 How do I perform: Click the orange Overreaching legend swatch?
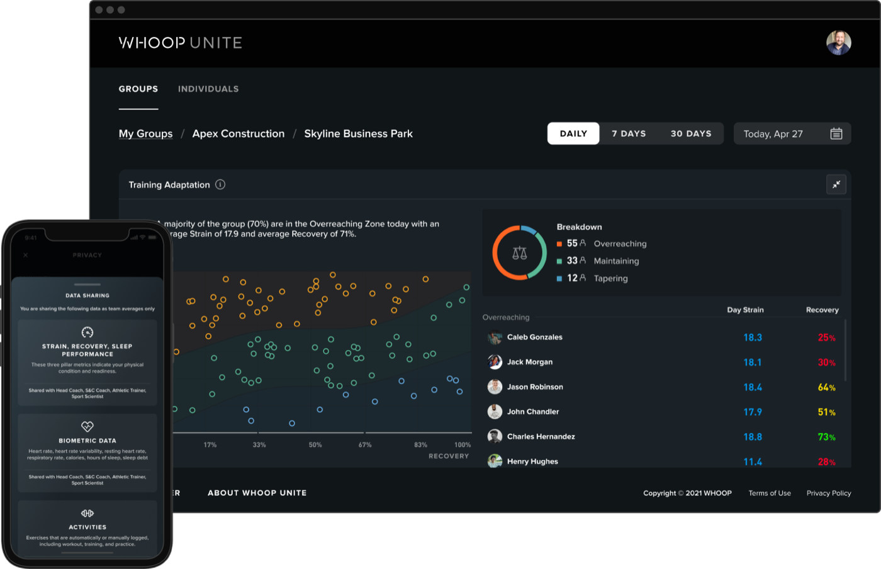pyautogui.click(x=559, y=244)
